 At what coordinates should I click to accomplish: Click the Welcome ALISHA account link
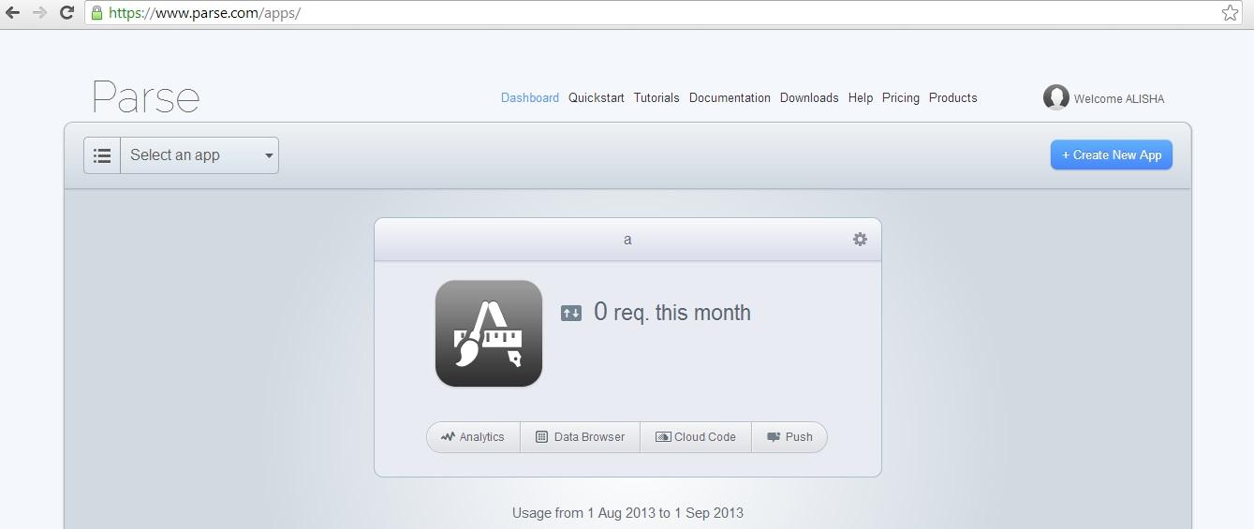click(x=1119, y=98)
